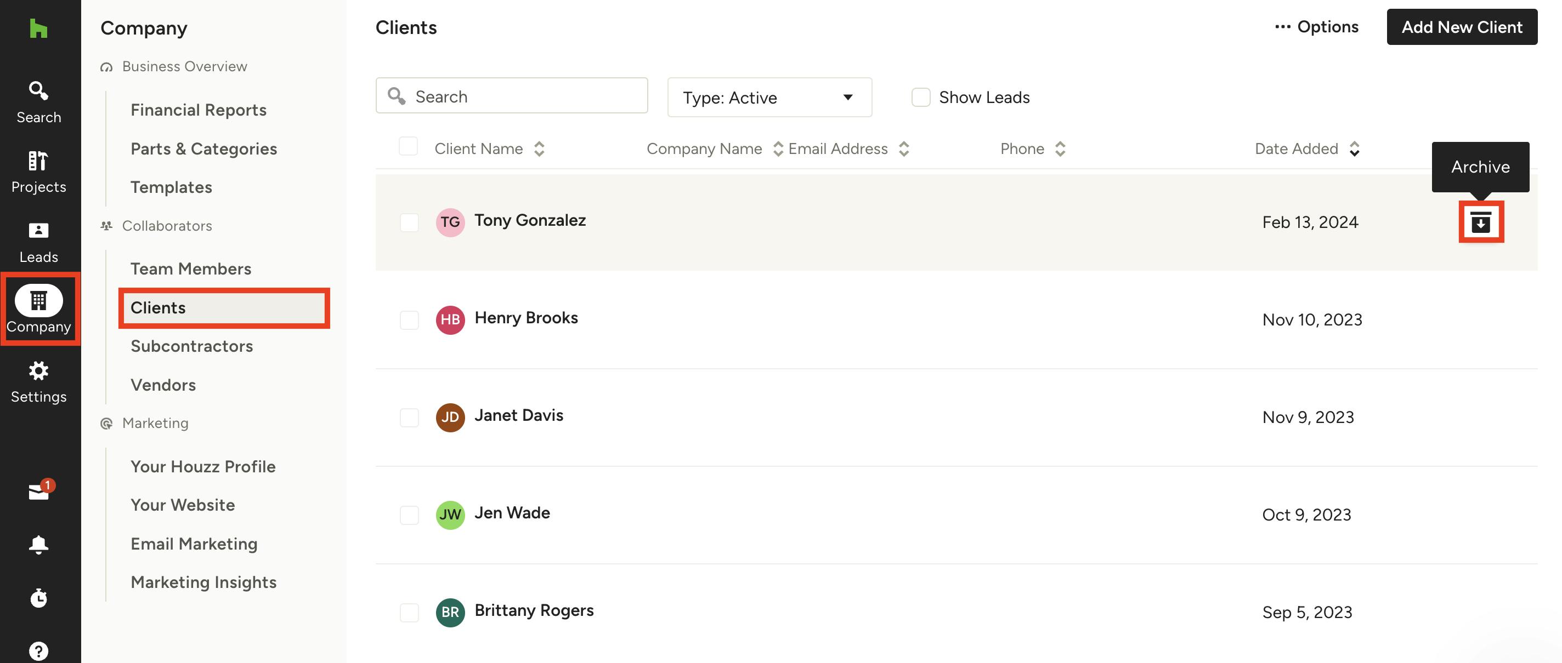Open the help question mark icon
Screen dimensions: 1562x663
tap(38, 650)
